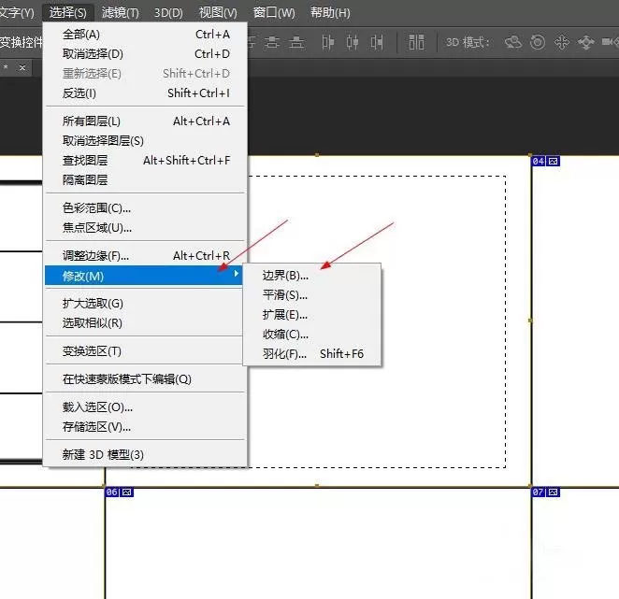This screenshot has height=599, width=619.
Task: Close the document tab with the x
Action: pos(22,68)
